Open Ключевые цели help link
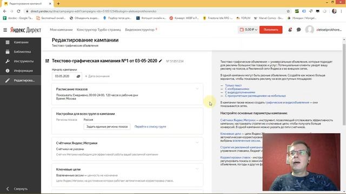Image resolution: width=346 pixels, height=194 pixels. pos(231,134)
